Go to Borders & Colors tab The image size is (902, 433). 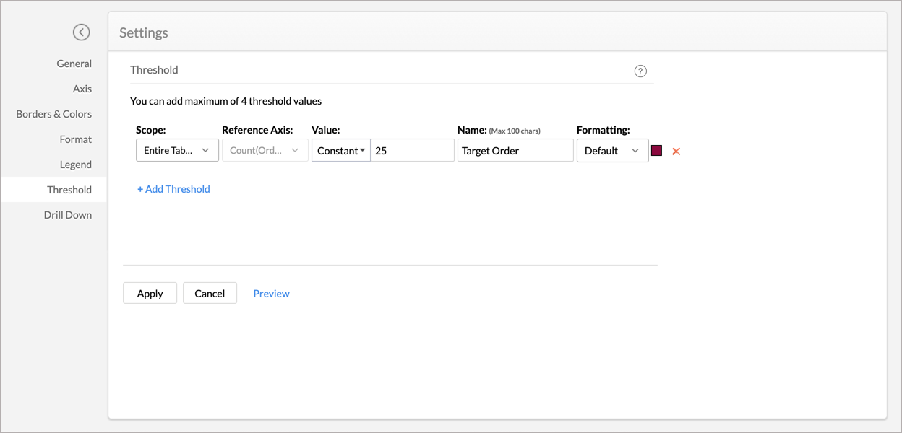pos(54,114)
